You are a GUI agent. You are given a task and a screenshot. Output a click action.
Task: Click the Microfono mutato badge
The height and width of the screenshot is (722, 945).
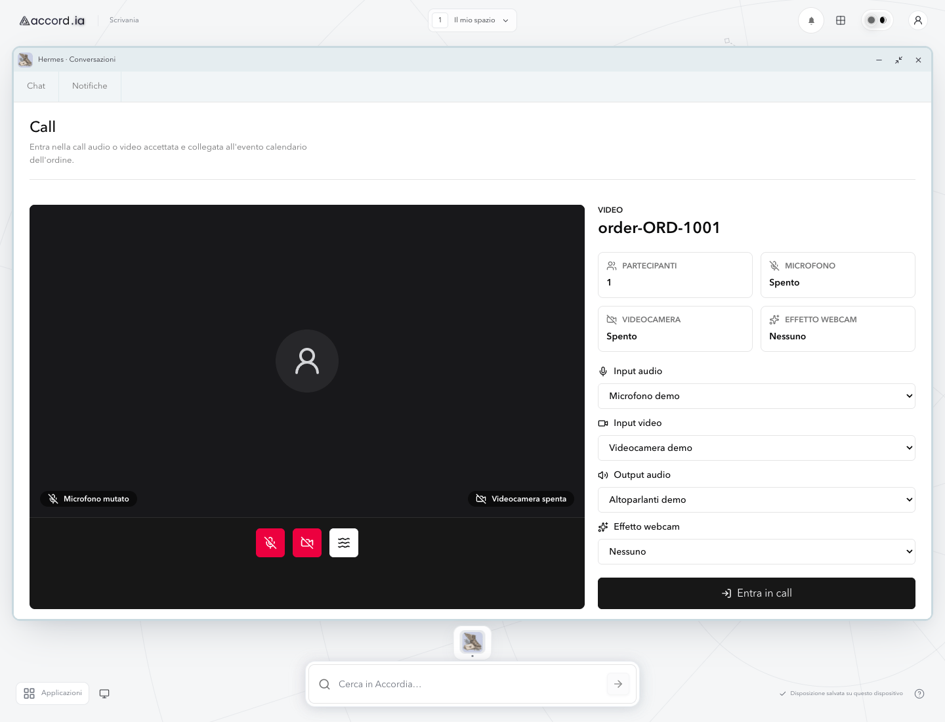point(89,499)
